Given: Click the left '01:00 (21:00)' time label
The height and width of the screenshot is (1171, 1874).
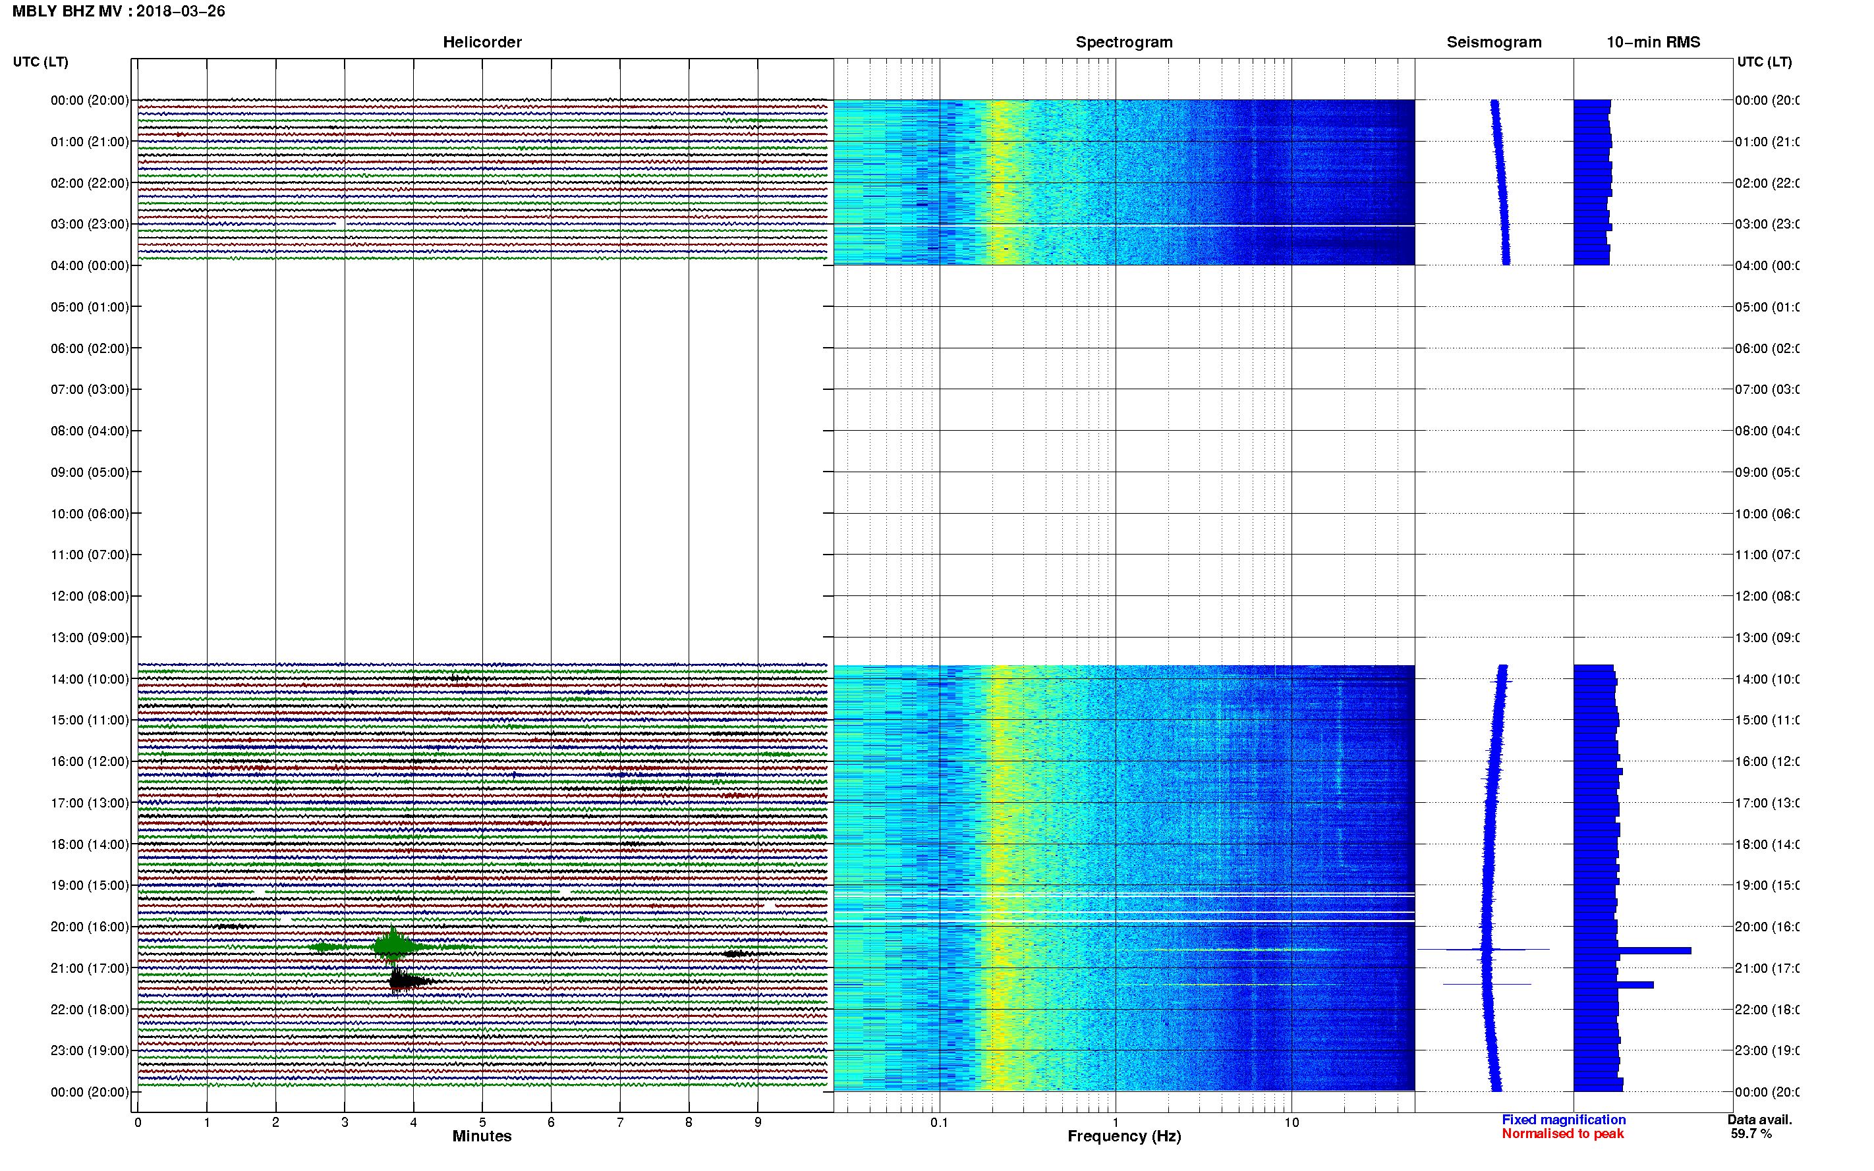Looking at the screenshot, I should (x=90, y=142).
